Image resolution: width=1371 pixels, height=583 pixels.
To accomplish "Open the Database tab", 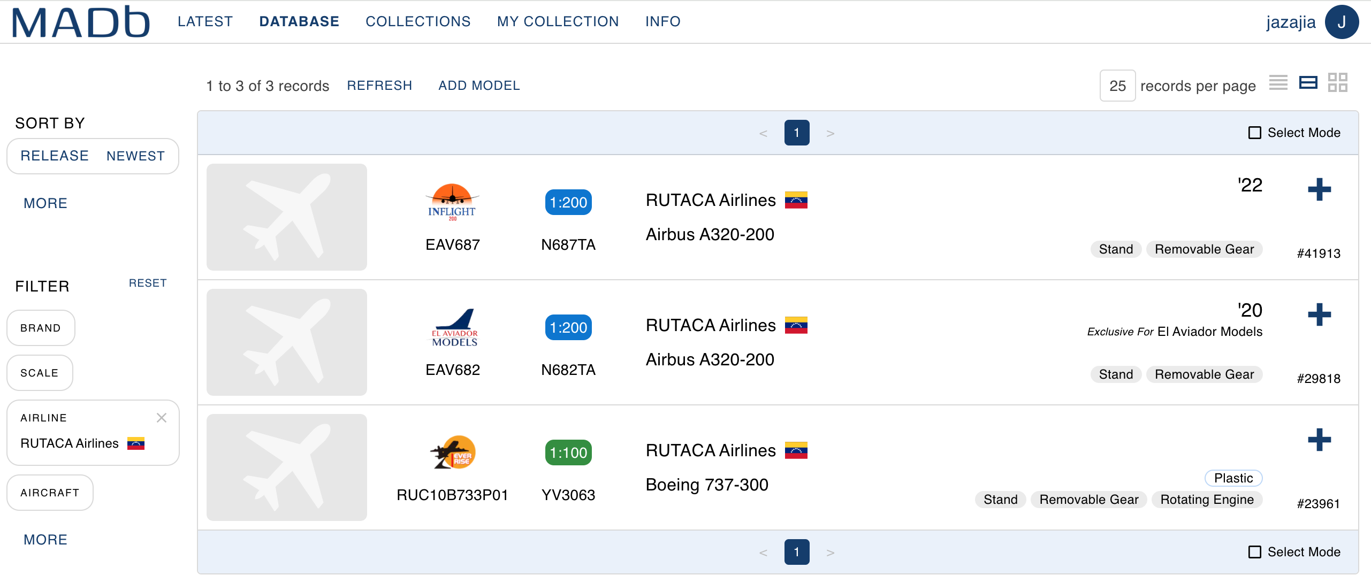I will click(299, 21).
